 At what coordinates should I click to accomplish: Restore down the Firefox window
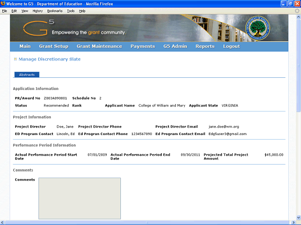pyautogui.click(x=291, y=4)
